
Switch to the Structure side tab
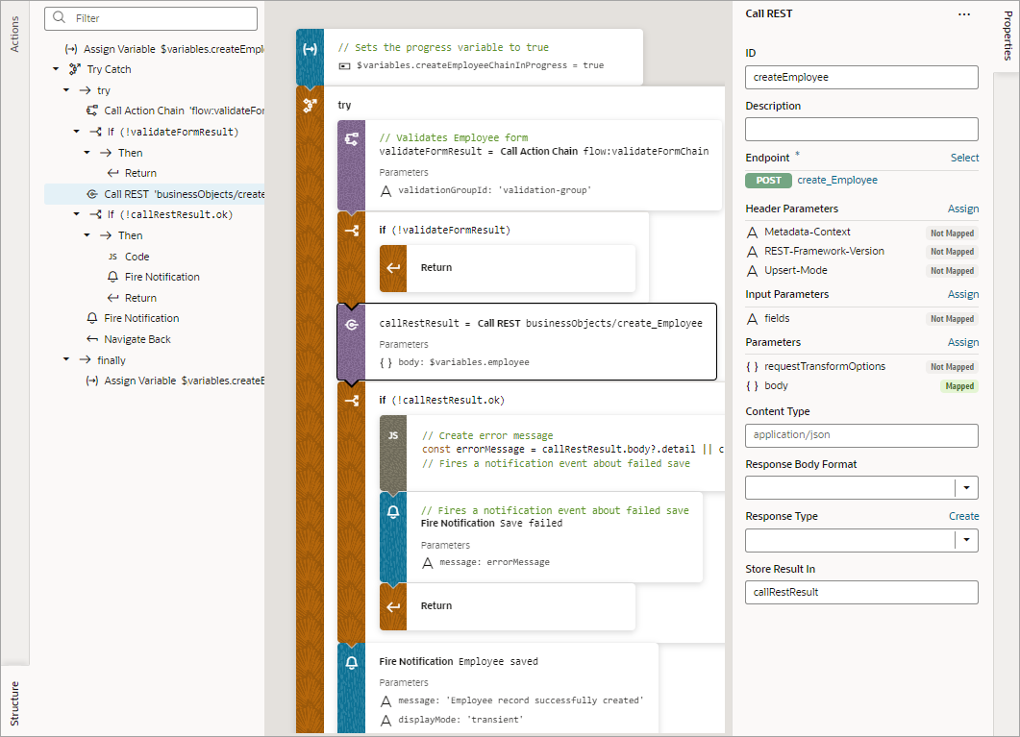pos(14,703)
